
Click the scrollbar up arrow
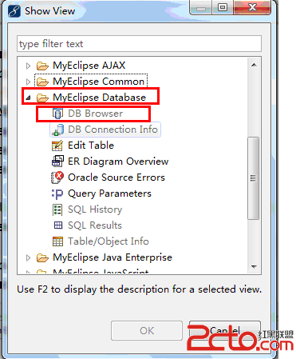[254, 65]
